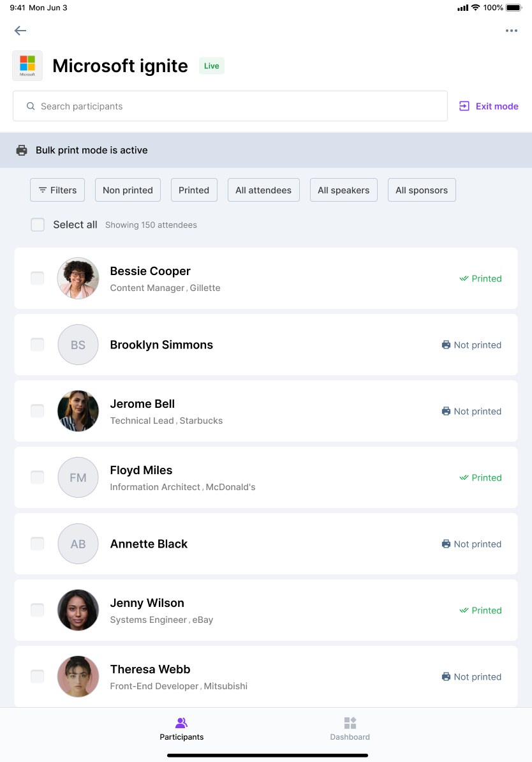Open the Jenny Wilson name
Image resolution: width=532 pixels, height=762 pixels.
coord(147,602)
